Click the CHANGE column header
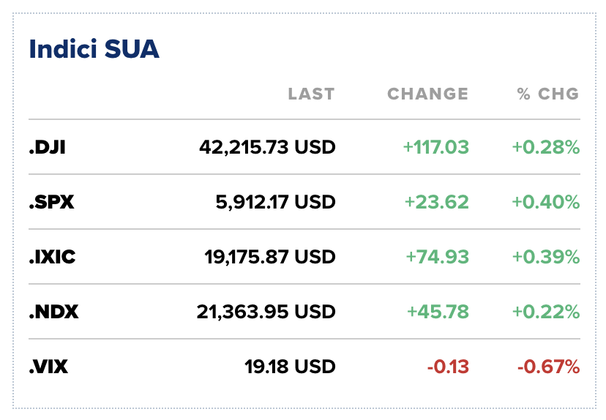The width and height of the screenshot is (606, 420). pyautogui.click(x=427, y=94)
